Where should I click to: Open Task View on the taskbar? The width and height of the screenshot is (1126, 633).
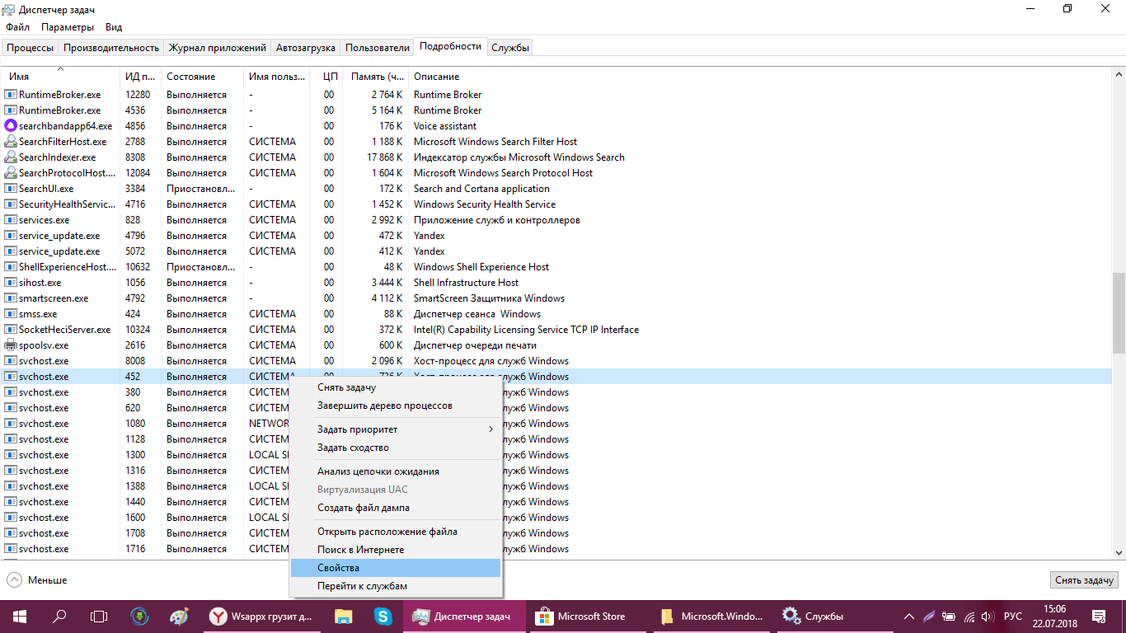click(x=99, y=617)
